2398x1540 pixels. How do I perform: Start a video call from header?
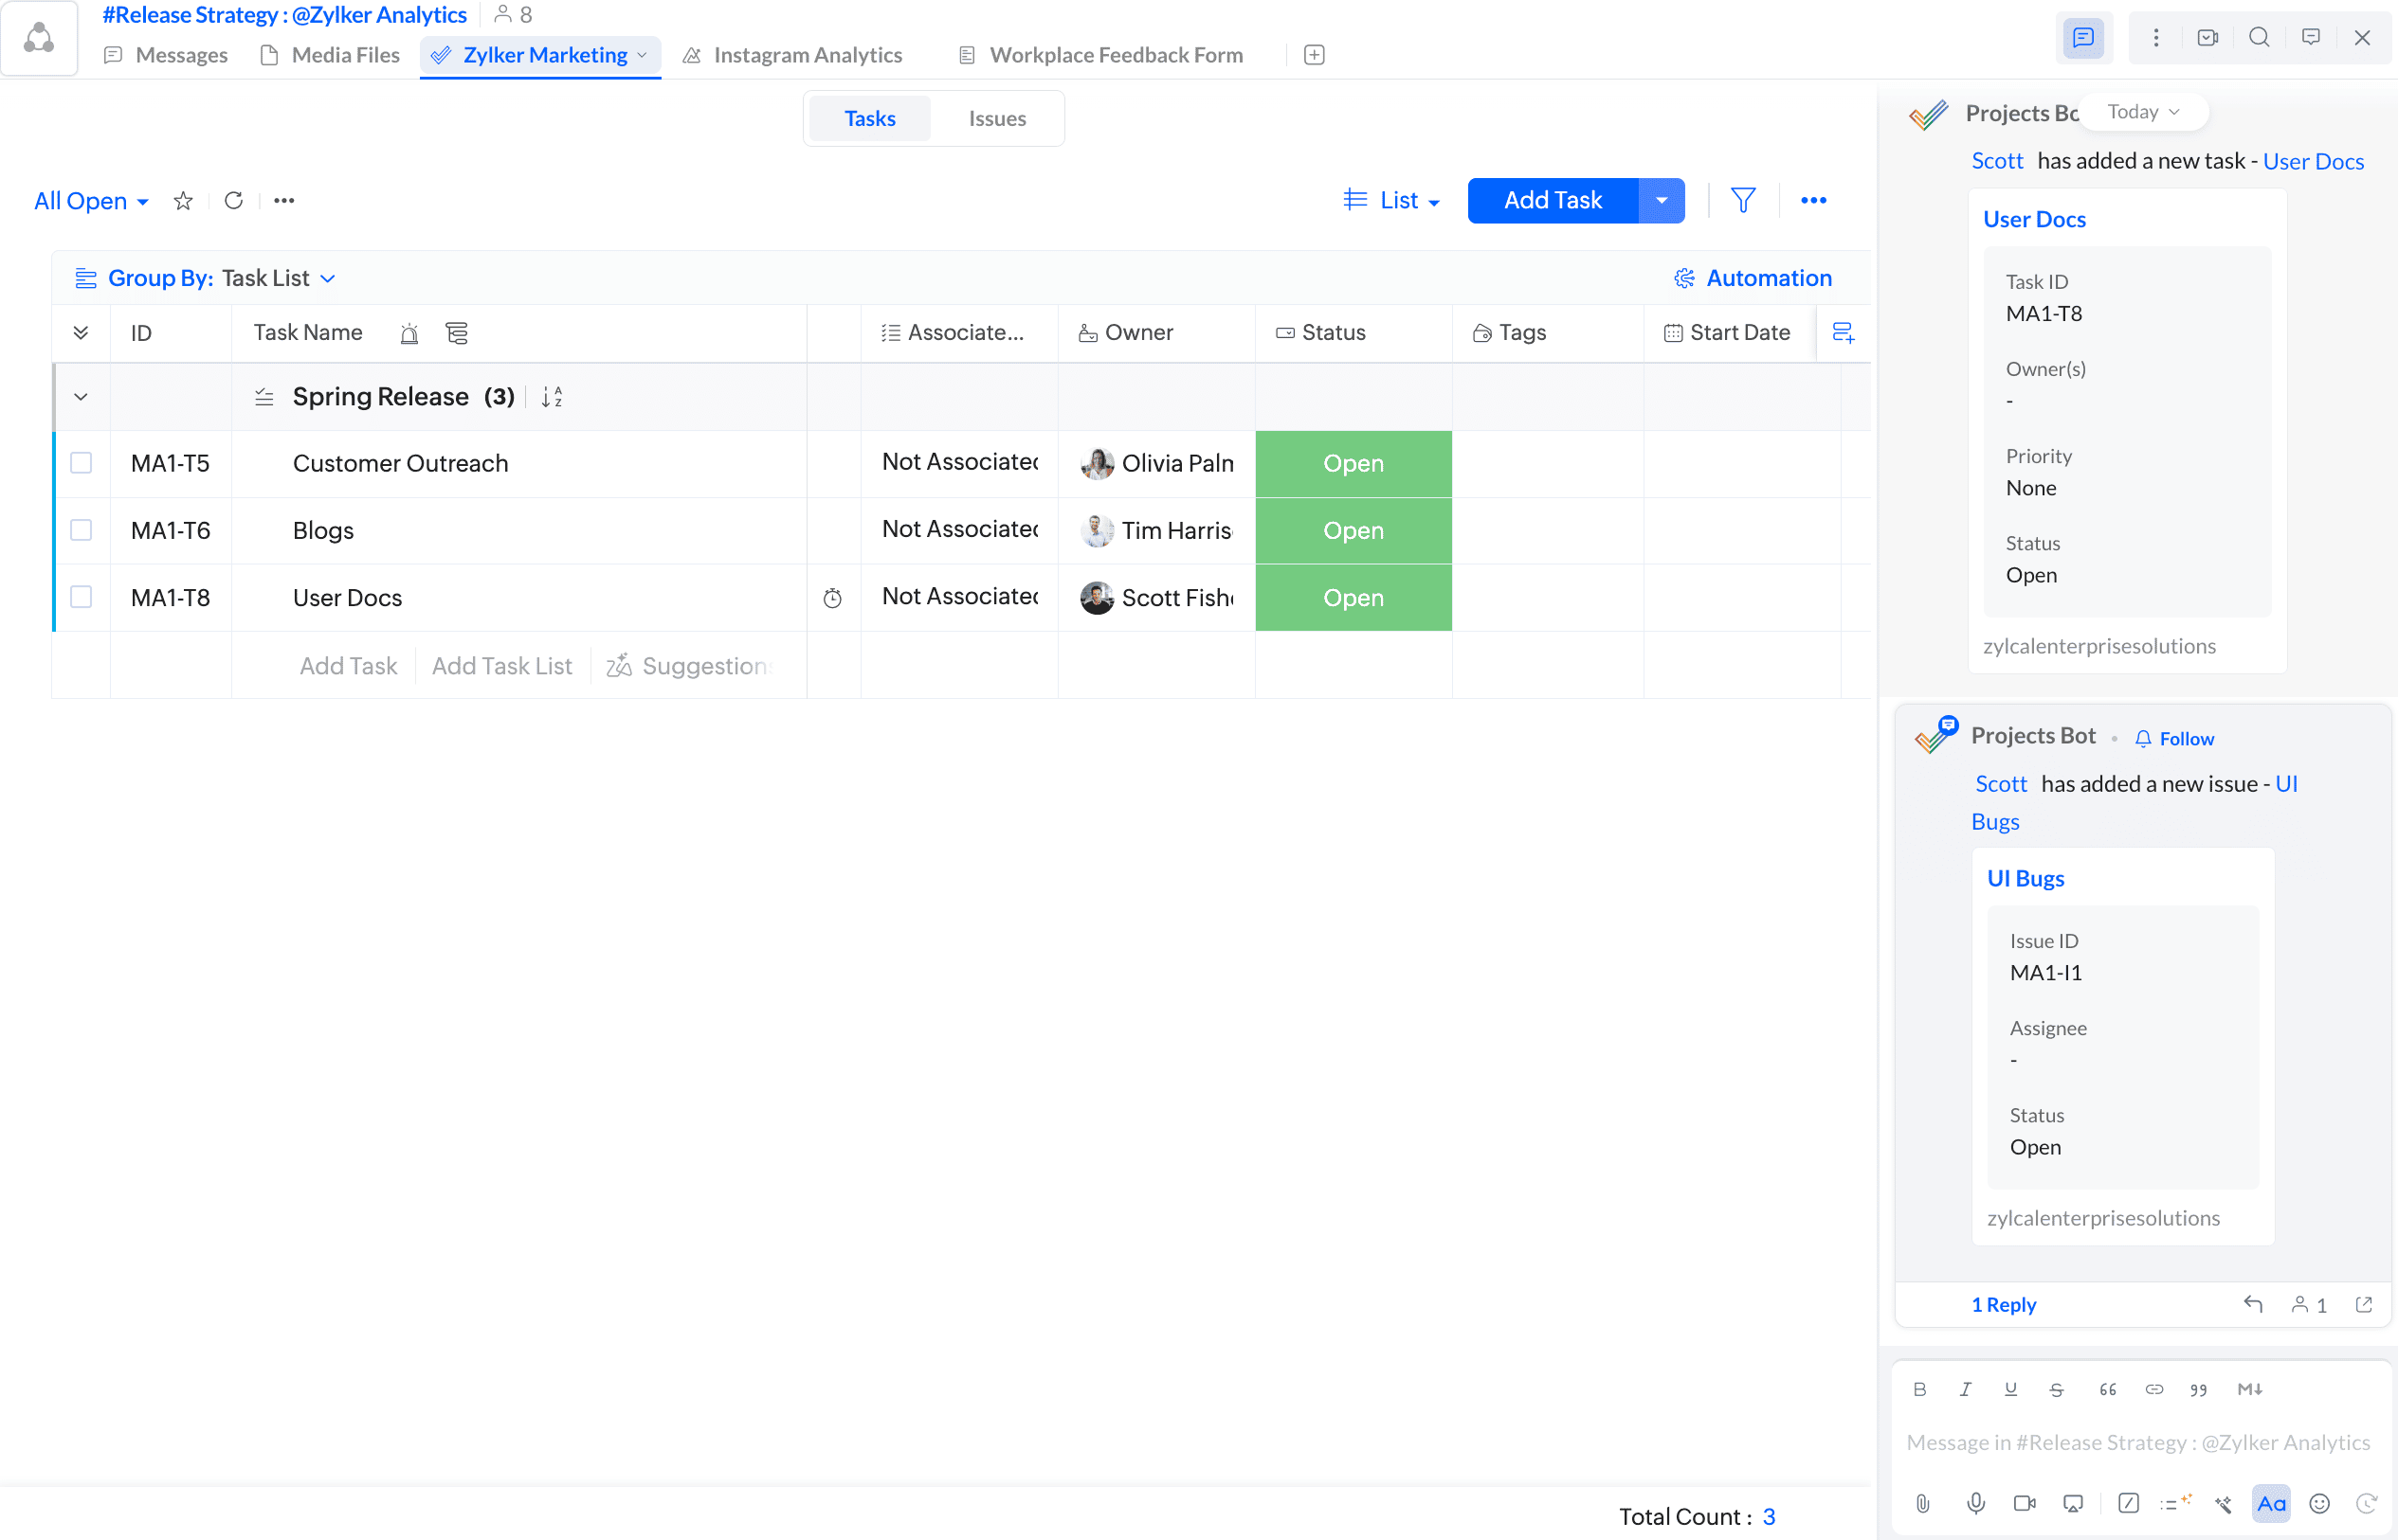coord(2207,38)
